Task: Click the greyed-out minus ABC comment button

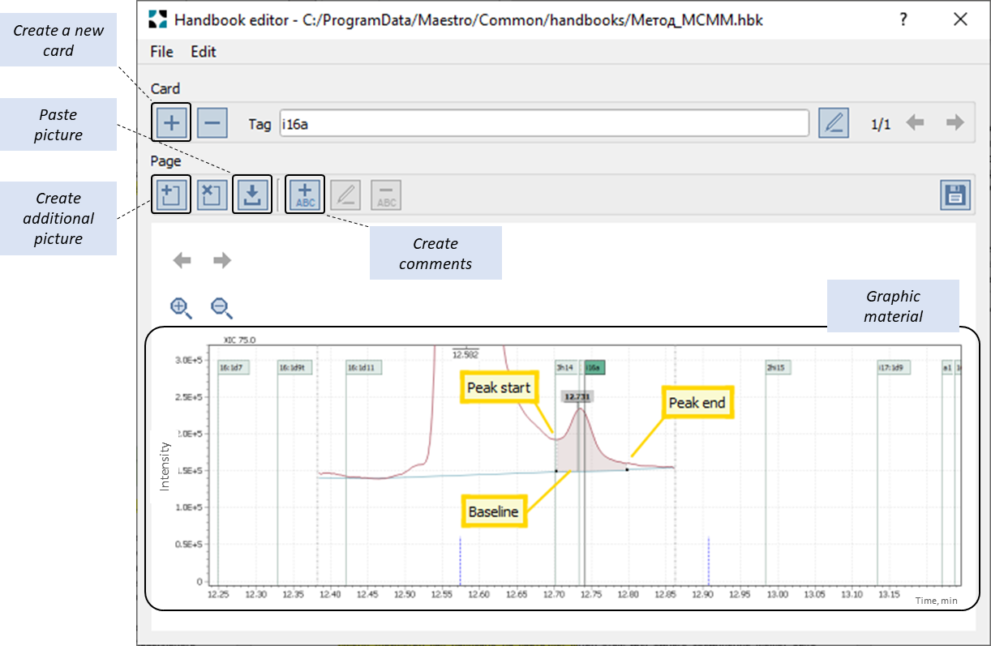Action: (x=386, y=195)
